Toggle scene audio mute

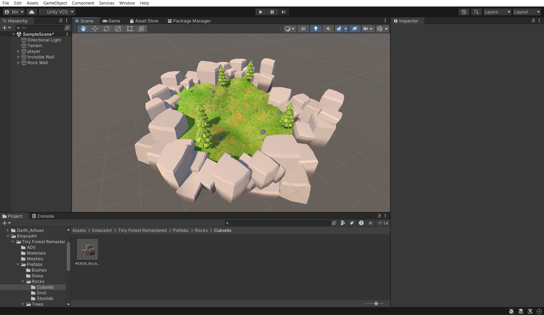point(328,29)
